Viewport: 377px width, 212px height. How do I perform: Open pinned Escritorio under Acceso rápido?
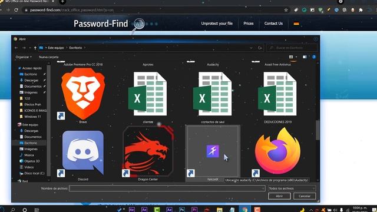31,74
